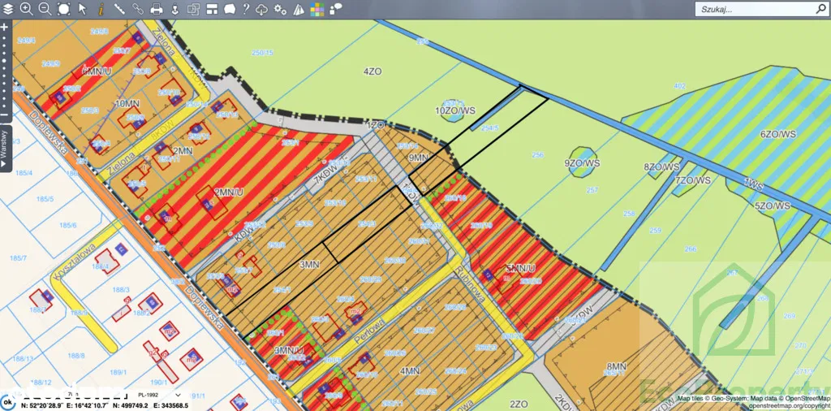The height and width of the screenshot is (411, 831).
Task: Click the round ok status button
Action: point(8,401)
